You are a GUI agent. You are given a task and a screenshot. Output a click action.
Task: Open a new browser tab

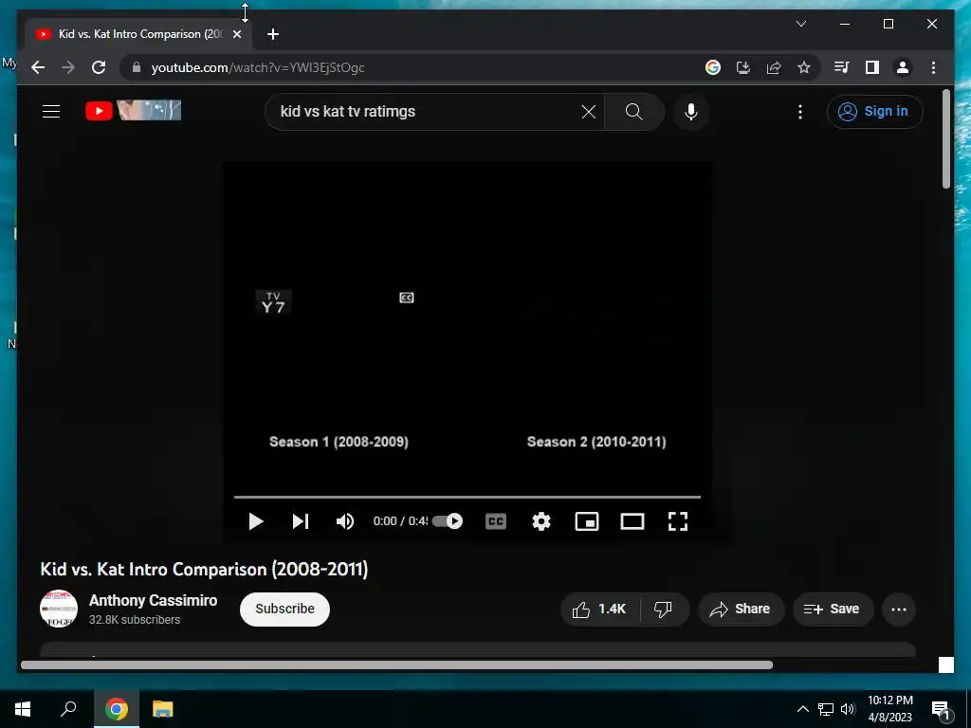pos(273,34)
